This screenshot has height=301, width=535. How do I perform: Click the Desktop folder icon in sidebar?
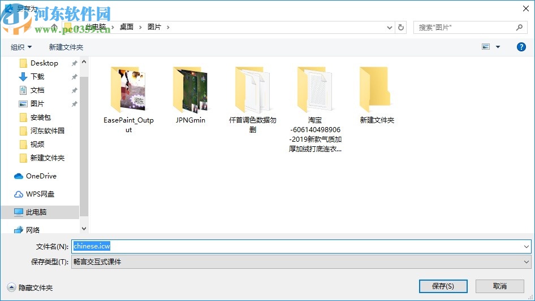(x=23, y=63)
